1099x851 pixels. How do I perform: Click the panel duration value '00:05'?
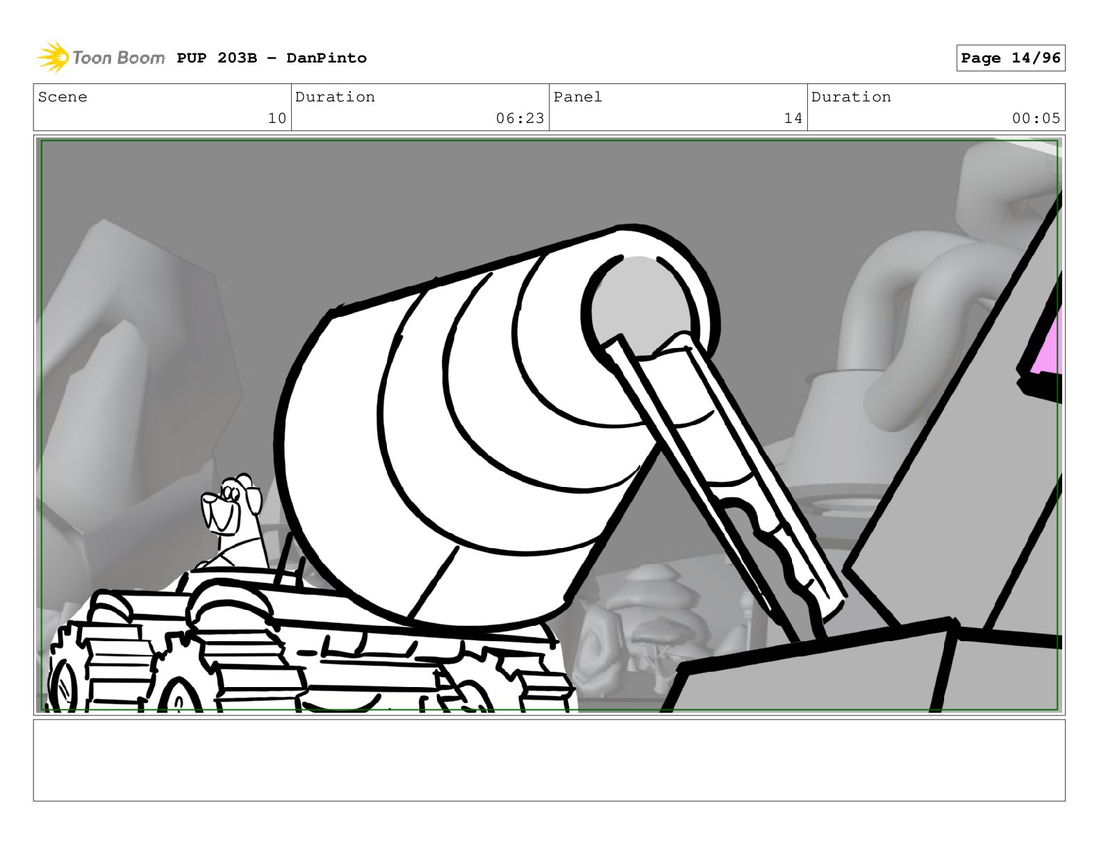tap(1036, 118)
